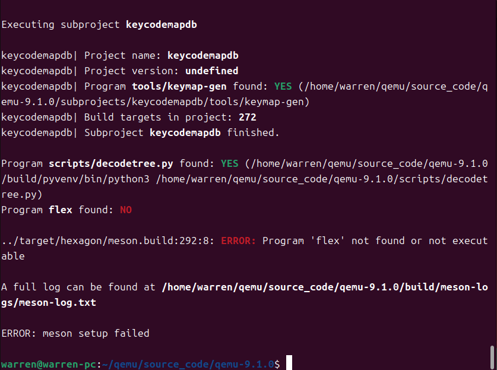
Task: Click the bold 'undefined' project version
Action: 212,71
